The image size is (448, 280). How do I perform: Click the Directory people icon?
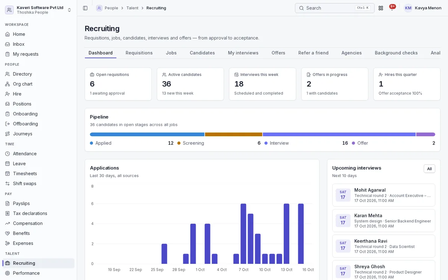pyautogui.click(x=7, y=74)
